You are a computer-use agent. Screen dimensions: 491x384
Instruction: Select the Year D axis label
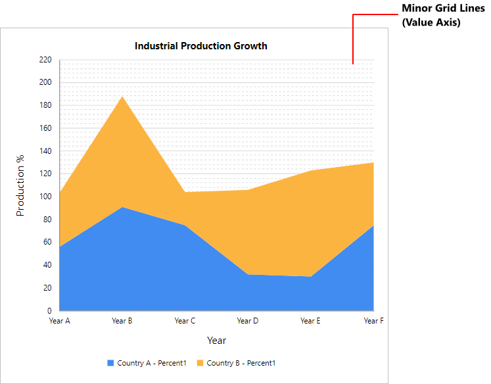click(248, 321)
